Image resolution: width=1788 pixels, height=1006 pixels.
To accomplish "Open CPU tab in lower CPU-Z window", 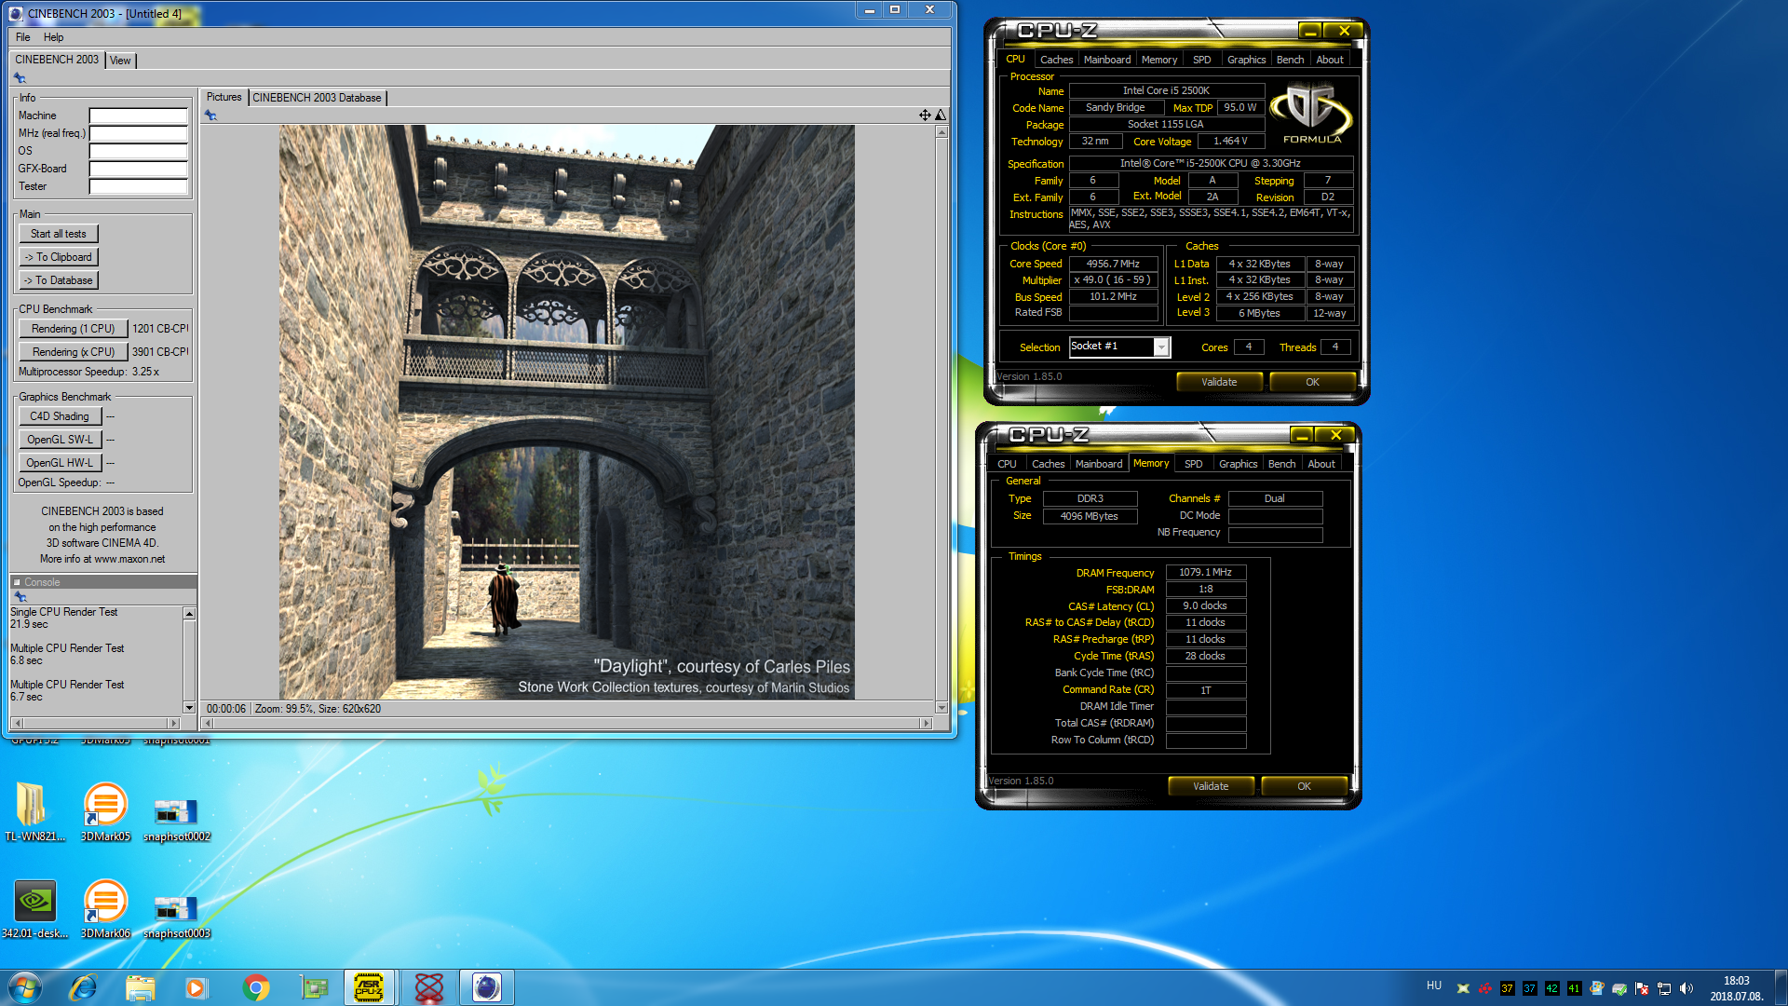I will click(1007, 464).
